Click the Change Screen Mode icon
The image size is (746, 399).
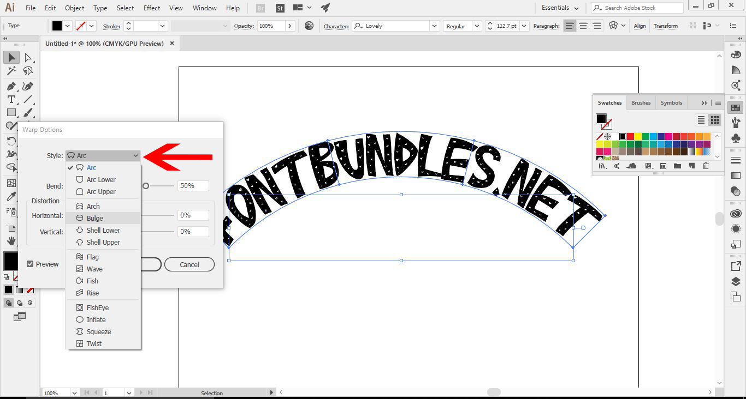(x=20, y=316)
